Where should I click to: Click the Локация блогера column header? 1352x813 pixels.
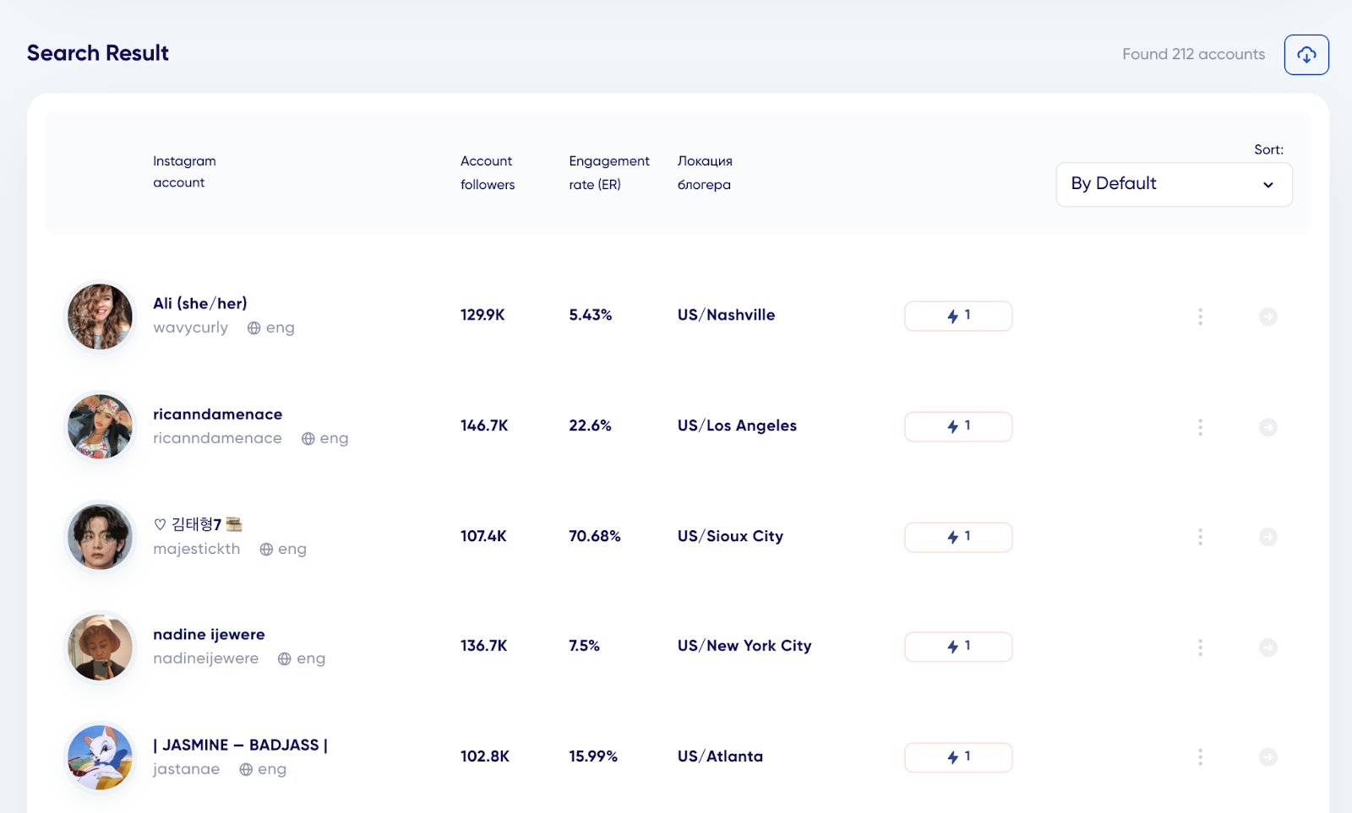705,173
